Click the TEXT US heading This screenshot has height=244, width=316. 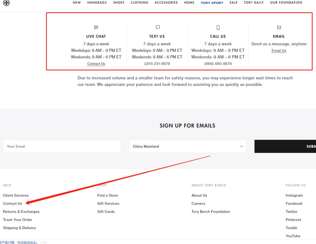(x=157, y=36)
